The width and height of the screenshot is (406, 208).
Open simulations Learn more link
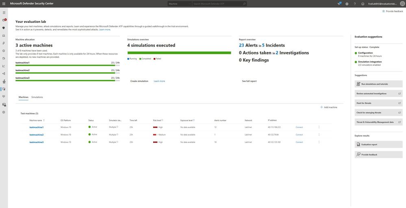[x=159, y=81]
